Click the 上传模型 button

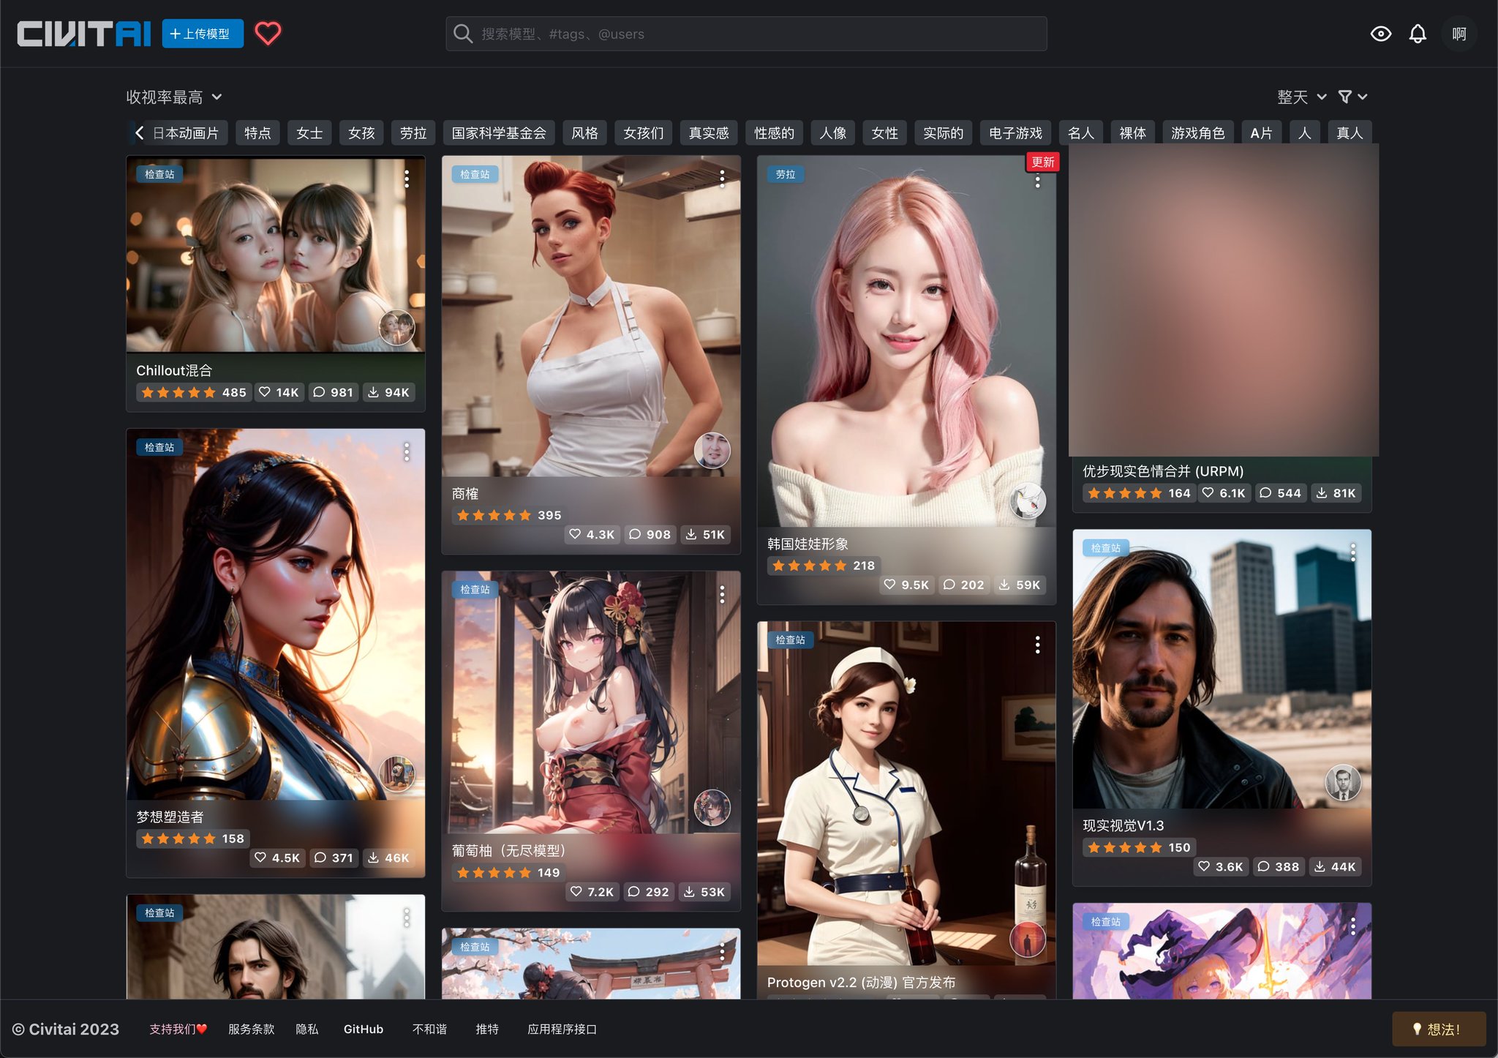point(203,33)
